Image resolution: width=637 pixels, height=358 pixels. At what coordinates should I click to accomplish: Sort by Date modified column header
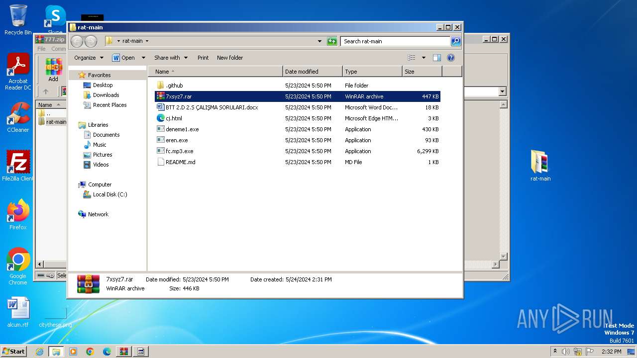pyautogui.click(x=313, y=72)
